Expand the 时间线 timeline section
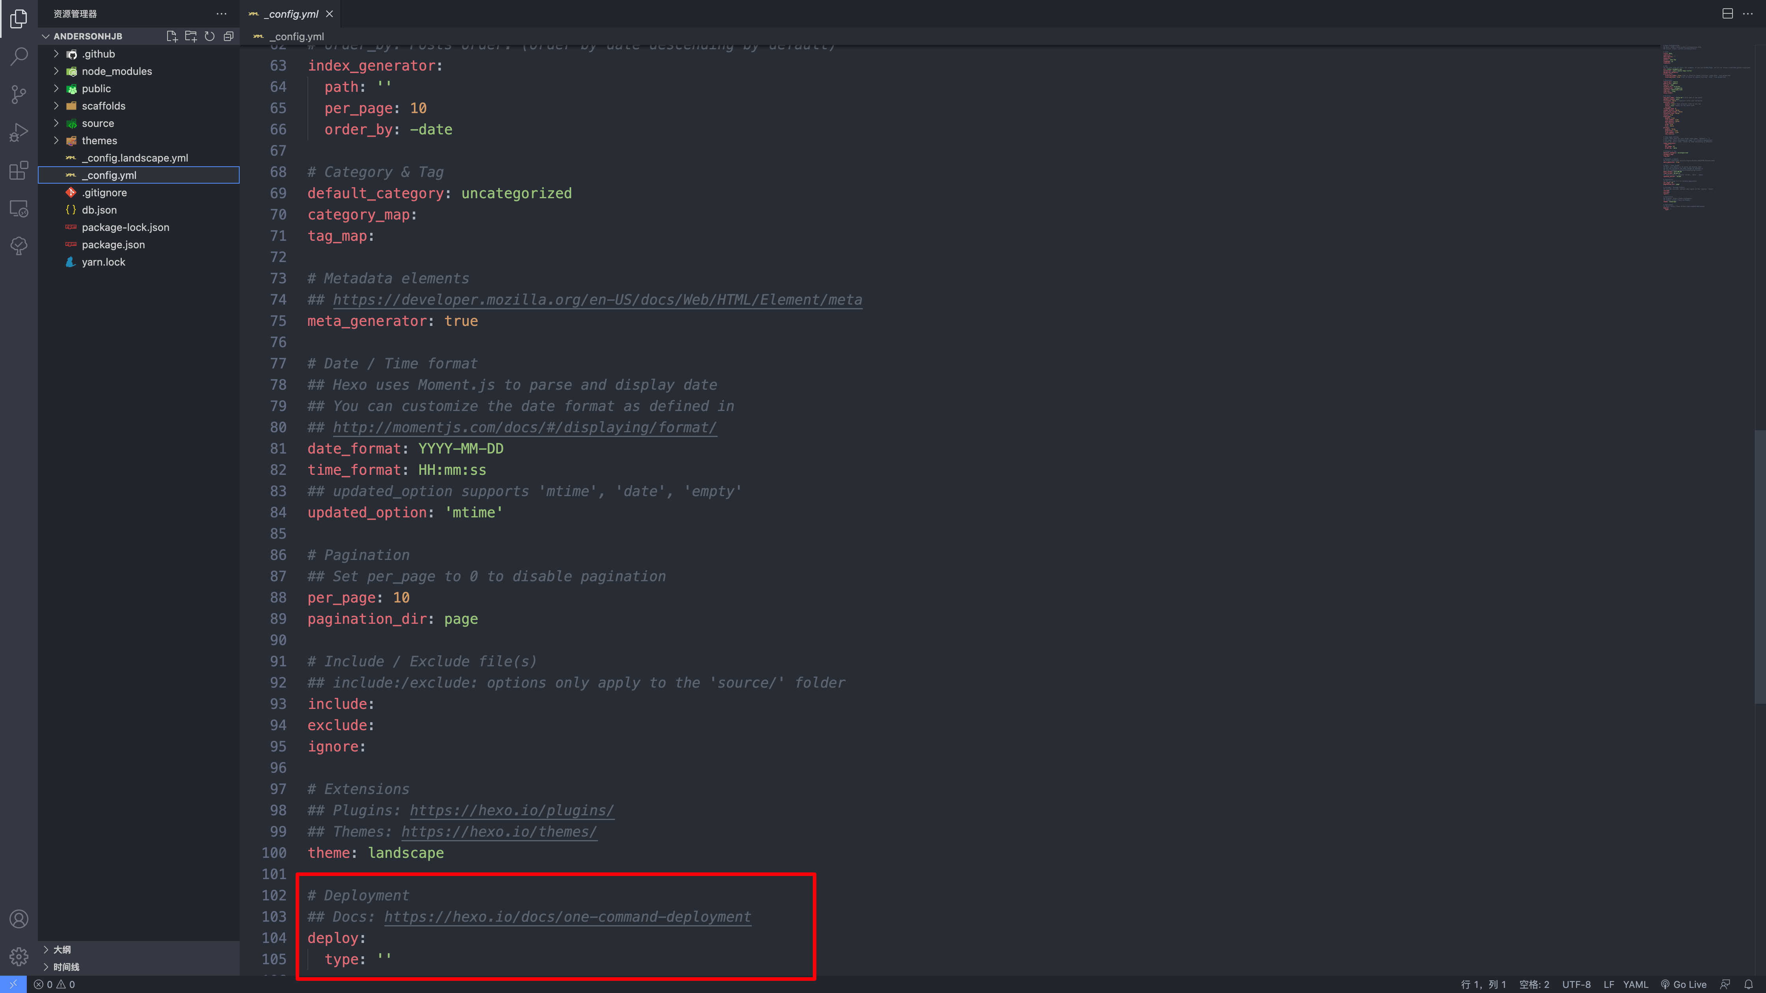 [x=139, y=967]
